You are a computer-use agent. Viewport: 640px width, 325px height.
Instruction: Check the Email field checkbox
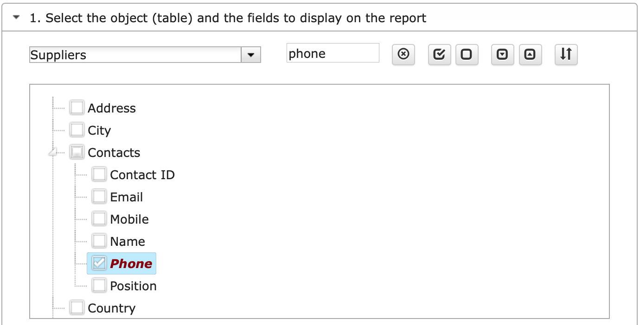coord(99,197)
